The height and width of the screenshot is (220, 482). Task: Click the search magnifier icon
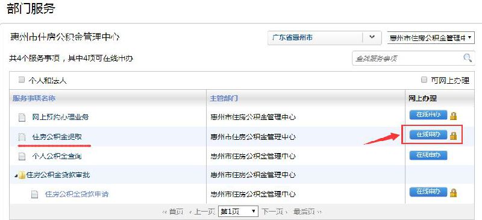click(x=468, y=57)
